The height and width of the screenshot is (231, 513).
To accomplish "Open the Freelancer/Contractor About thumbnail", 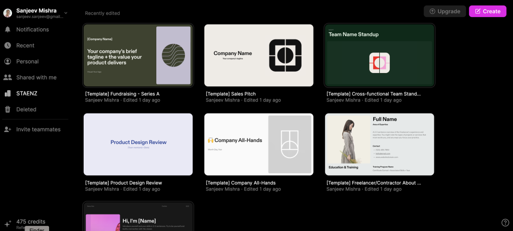I will (x=380, y=144).
